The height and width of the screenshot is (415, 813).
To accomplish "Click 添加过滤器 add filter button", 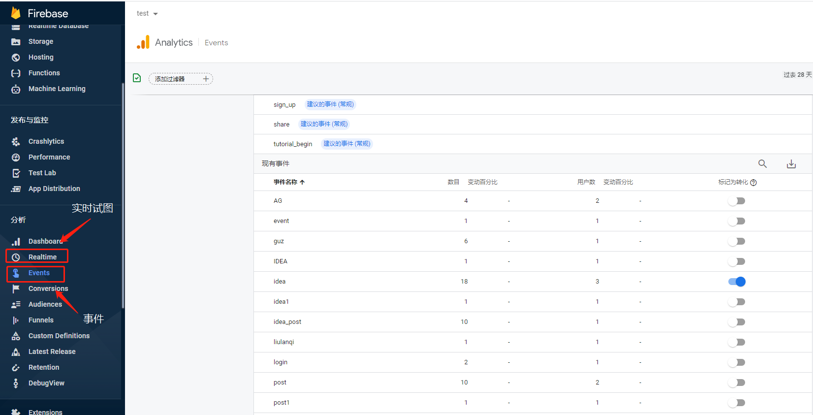I will [x=181, y=79].
